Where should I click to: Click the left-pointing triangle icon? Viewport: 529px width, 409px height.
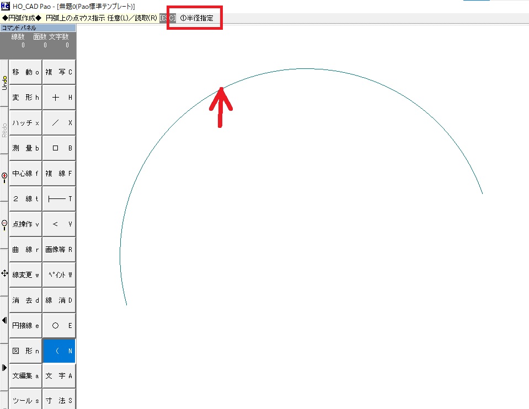[x=4, y=320]
